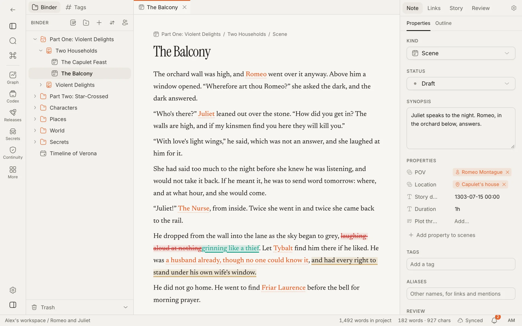The height and width of the screenshot is (326, 522).
Task: Open settings gear at sidebar bottom
Action: pyautogui.click(x=13, y=290)
